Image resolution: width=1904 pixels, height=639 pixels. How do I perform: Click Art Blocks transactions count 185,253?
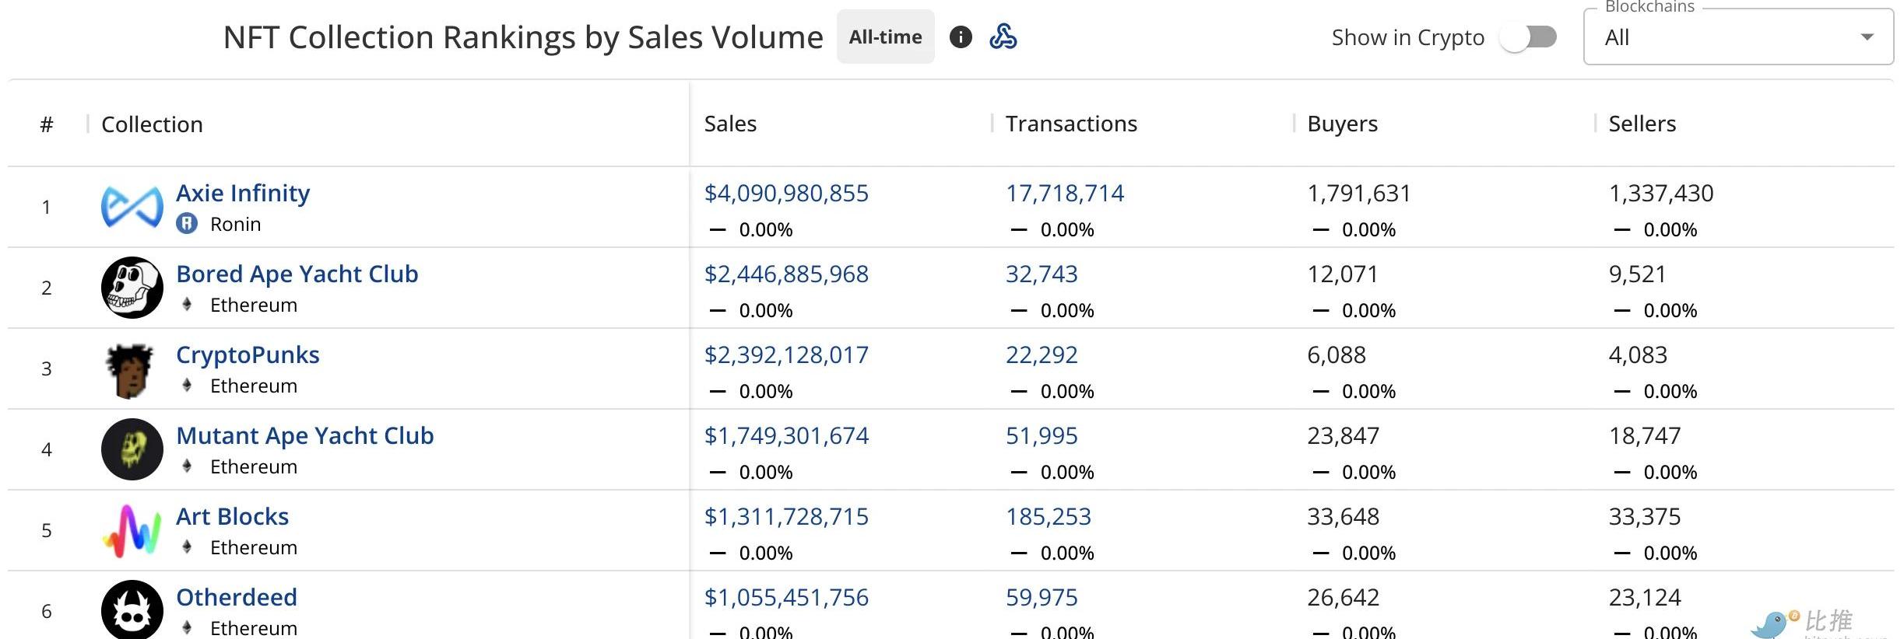click(x=1048, y=516)
